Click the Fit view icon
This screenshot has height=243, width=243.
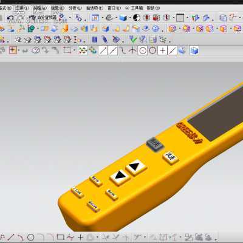(95, 18)
